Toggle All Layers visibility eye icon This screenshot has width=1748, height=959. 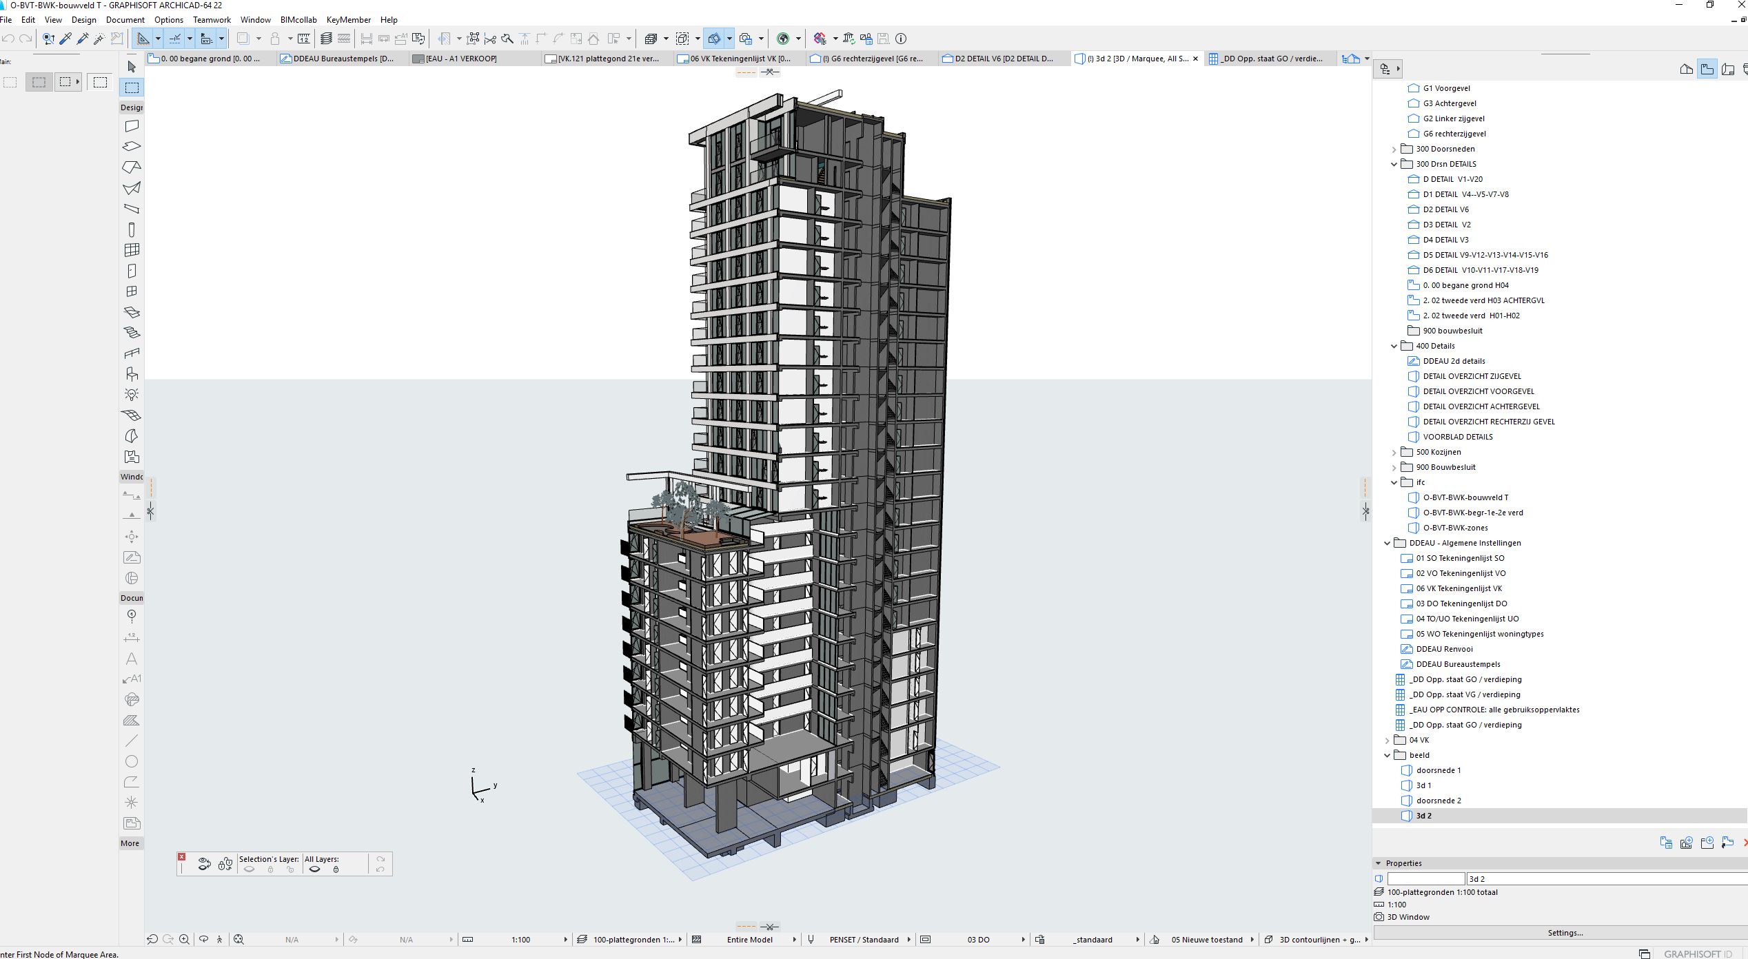[x=315, y=869]
